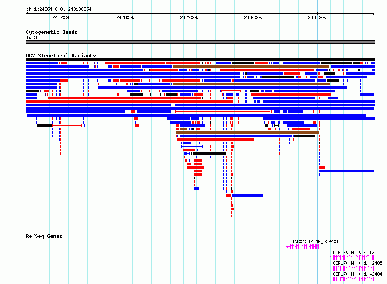Click the lone blue bar right of the bottom red column
Image resolution: width=387 pixels, height=284 pixels.
coord(247,195)
